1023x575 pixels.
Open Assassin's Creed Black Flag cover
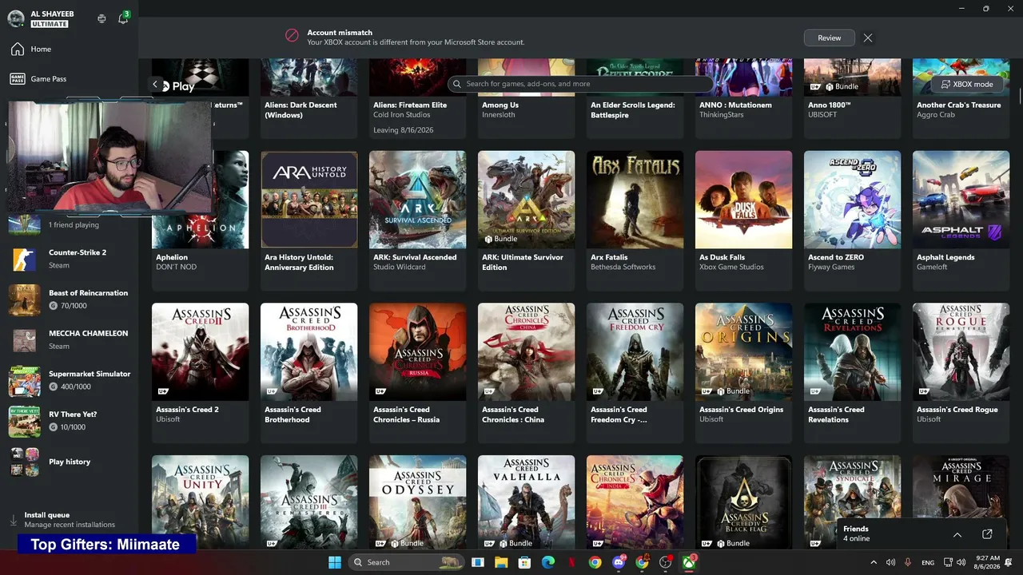pos(743,502)
